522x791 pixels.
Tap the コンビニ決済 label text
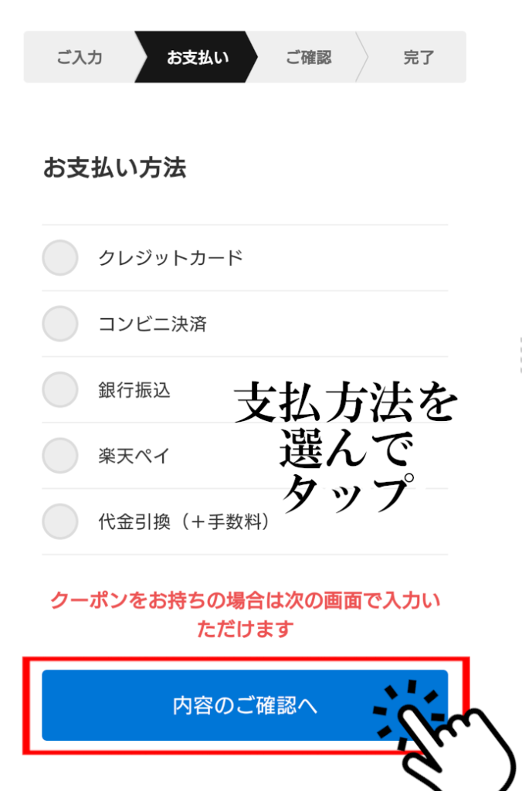[152, 324]
